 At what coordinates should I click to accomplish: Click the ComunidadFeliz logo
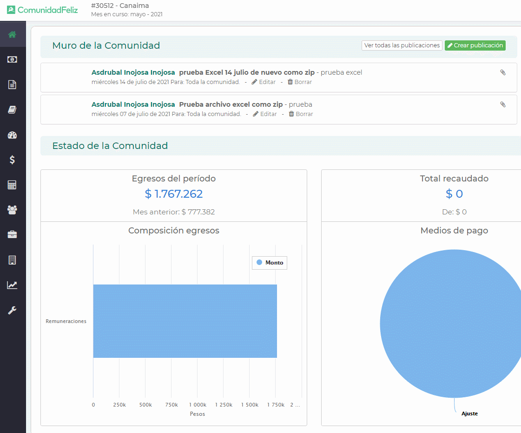[42, 10]
